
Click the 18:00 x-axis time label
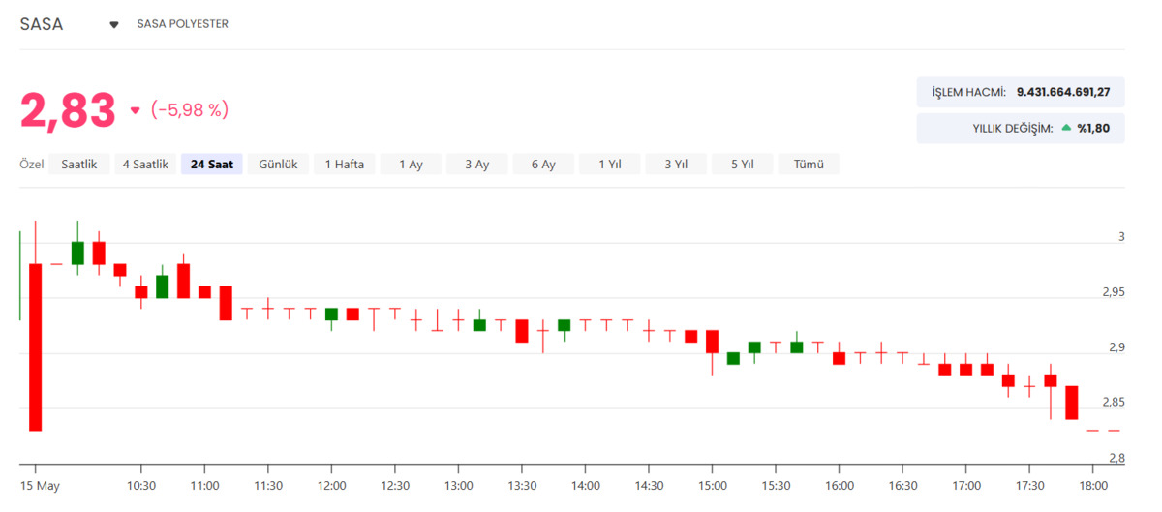pyautogui.click(x=1093, y=485)
